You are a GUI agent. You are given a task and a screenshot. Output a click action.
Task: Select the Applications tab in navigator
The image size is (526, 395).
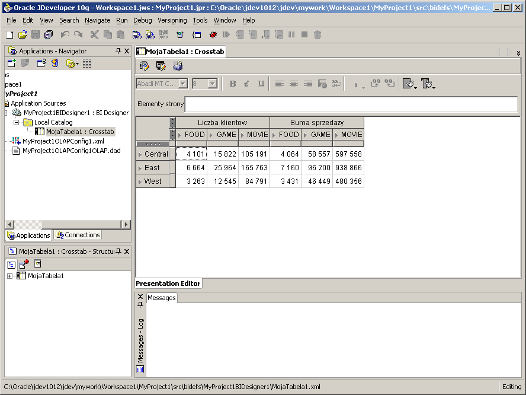tap(29, 235)
